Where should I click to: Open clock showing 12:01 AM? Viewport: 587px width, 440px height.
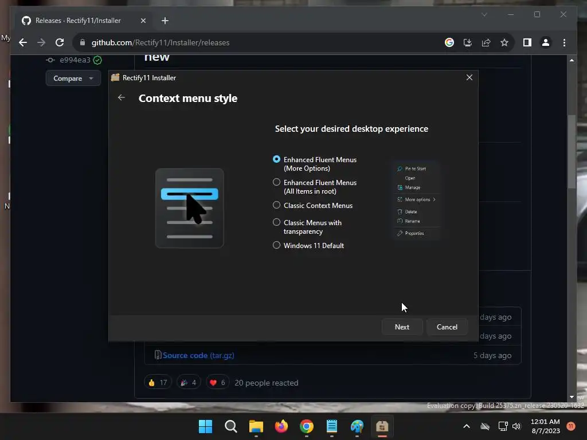point(546,426)
